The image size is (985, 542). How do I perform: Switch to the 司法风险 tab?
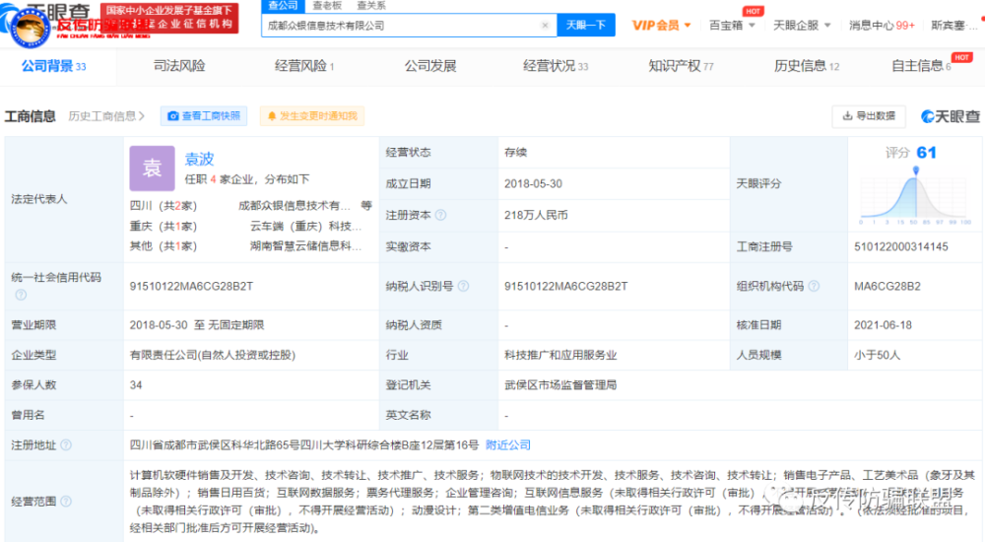coord(179,66)
